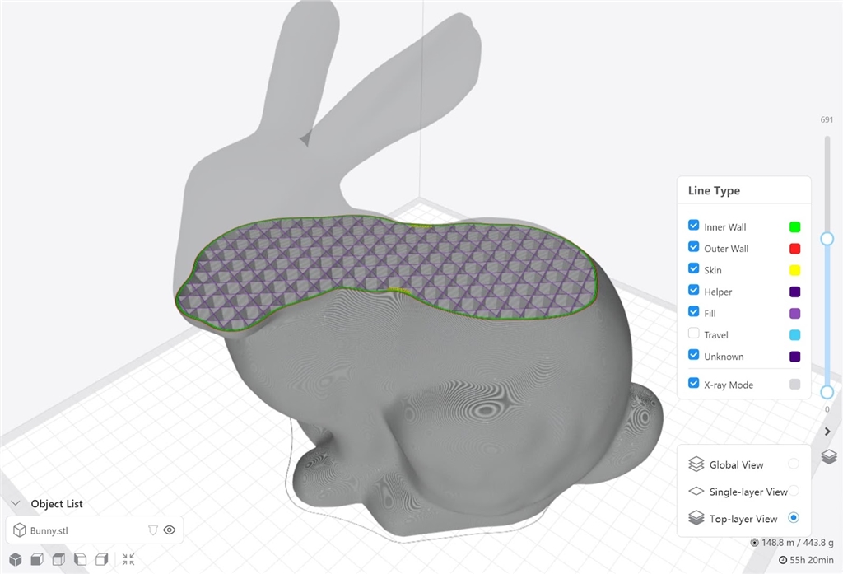Collapse the Object List panel

click(15, 504)
